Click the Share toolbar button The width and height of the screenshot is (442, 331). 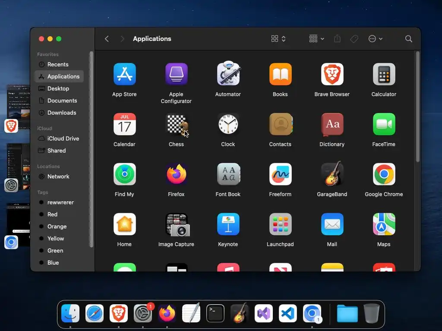tap(337, 39)
